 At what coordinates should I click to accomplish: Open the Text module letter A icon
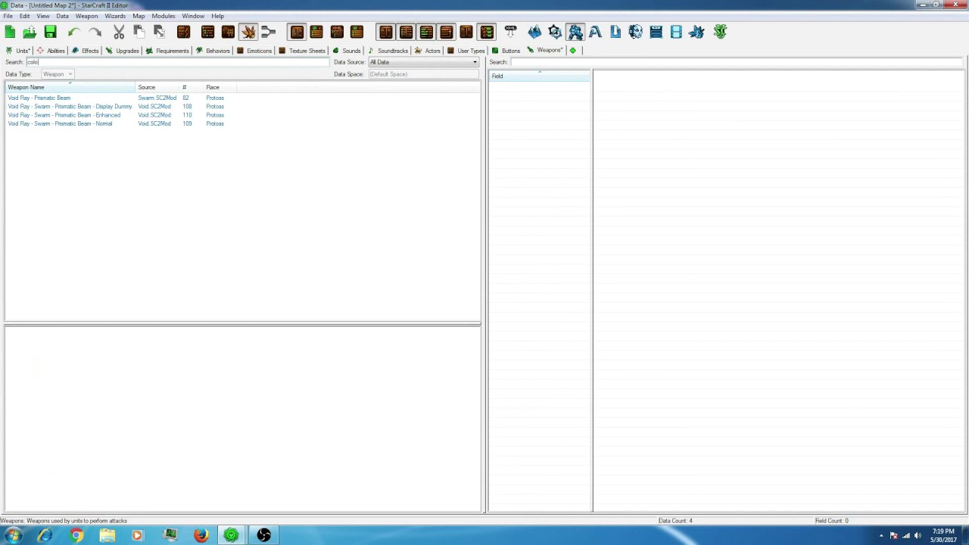click(595, 32)
